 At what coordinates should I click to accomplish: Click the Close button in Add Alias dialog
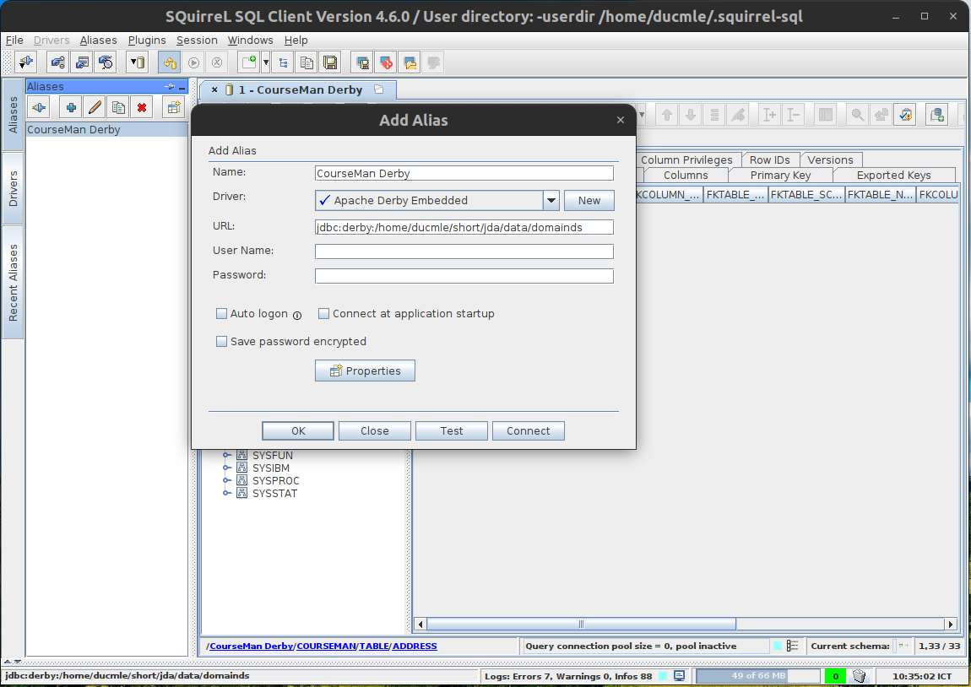coord(375,430)
